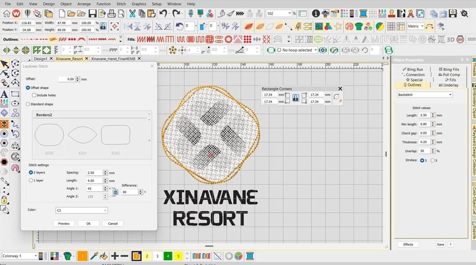The width and height of the screenshot is (476, 265).
Task: Select yellow color swatch 2
Action: 147,256
